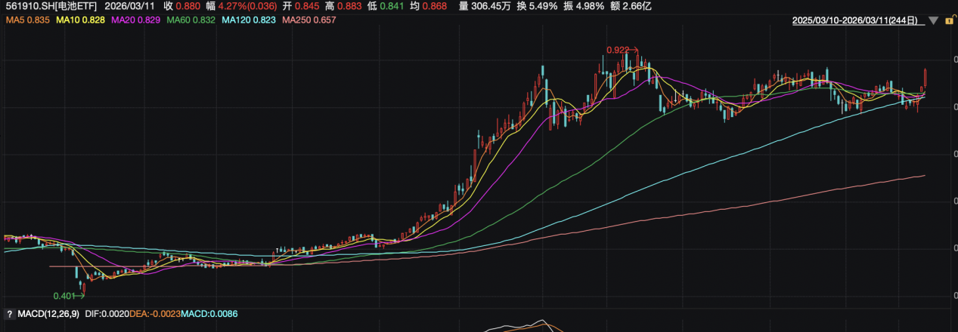958x332 pixels.
Task: Click the 2026/03/11 date in header
Action: click(132, 6)
